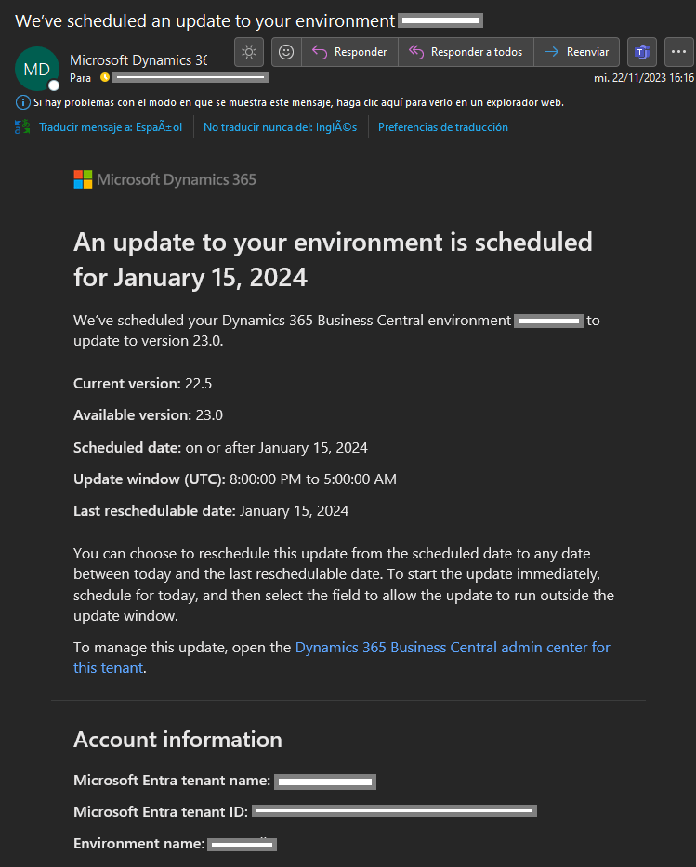Click the translate icon beside Traducir mensaje
Screen dimensions: 696x867
click(22, 127)
